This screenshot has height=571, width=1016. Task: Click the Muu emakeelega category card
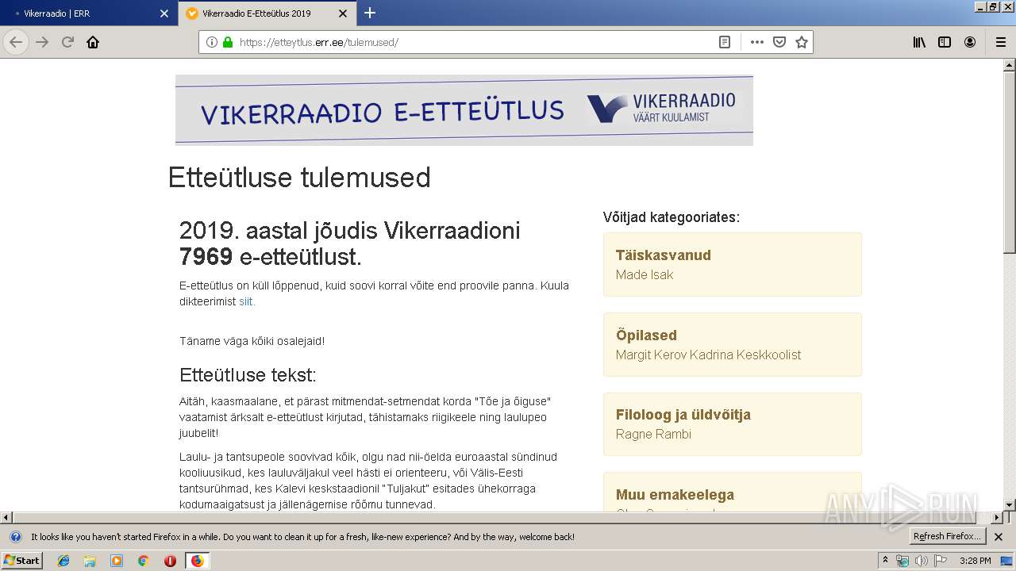coord(732,492)
